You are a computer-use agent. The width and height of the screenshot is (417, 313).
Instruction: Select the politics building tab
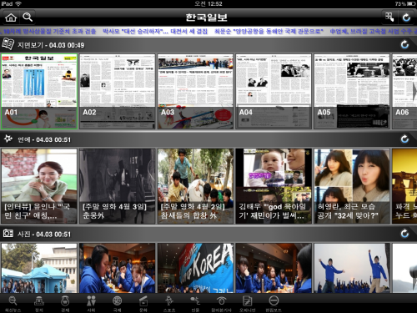(39, 304)
